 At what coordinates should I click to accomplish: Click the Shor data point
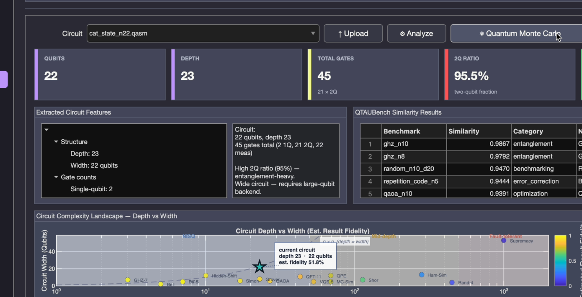tap(363, 280)
